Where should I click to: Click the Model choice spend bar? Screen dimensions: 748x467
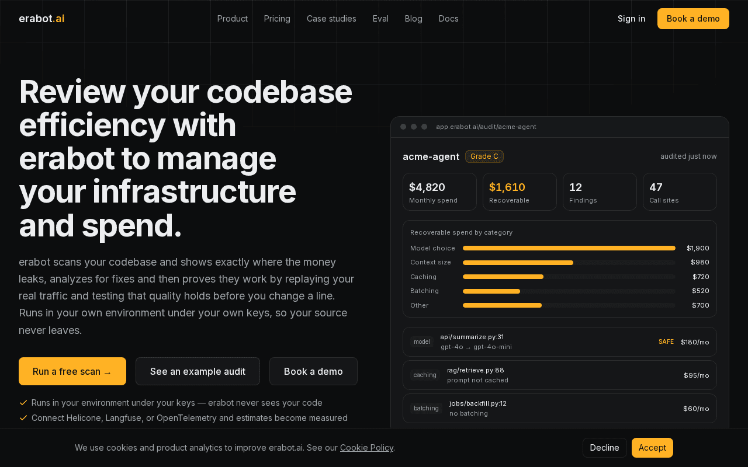[x=569, y=248]
